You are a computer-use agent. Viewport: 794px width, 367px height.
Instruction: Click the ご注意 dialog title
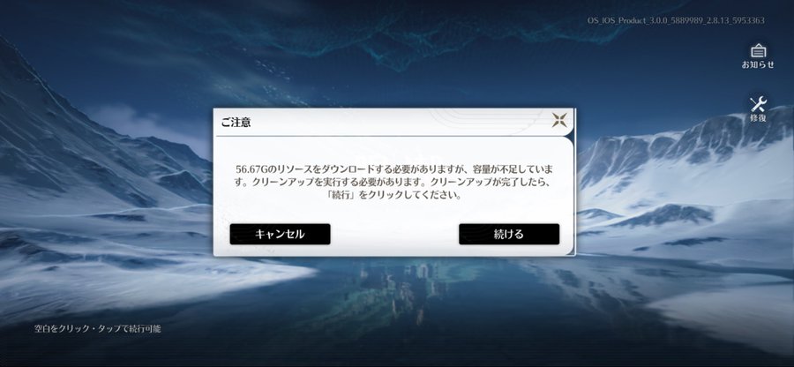click(x=236, y=122)
